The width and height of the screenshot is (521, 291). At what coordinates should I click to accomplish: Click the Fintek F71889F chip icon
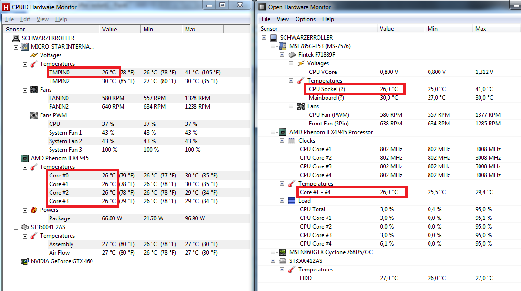pyautogui.click(x=292, y=55)
